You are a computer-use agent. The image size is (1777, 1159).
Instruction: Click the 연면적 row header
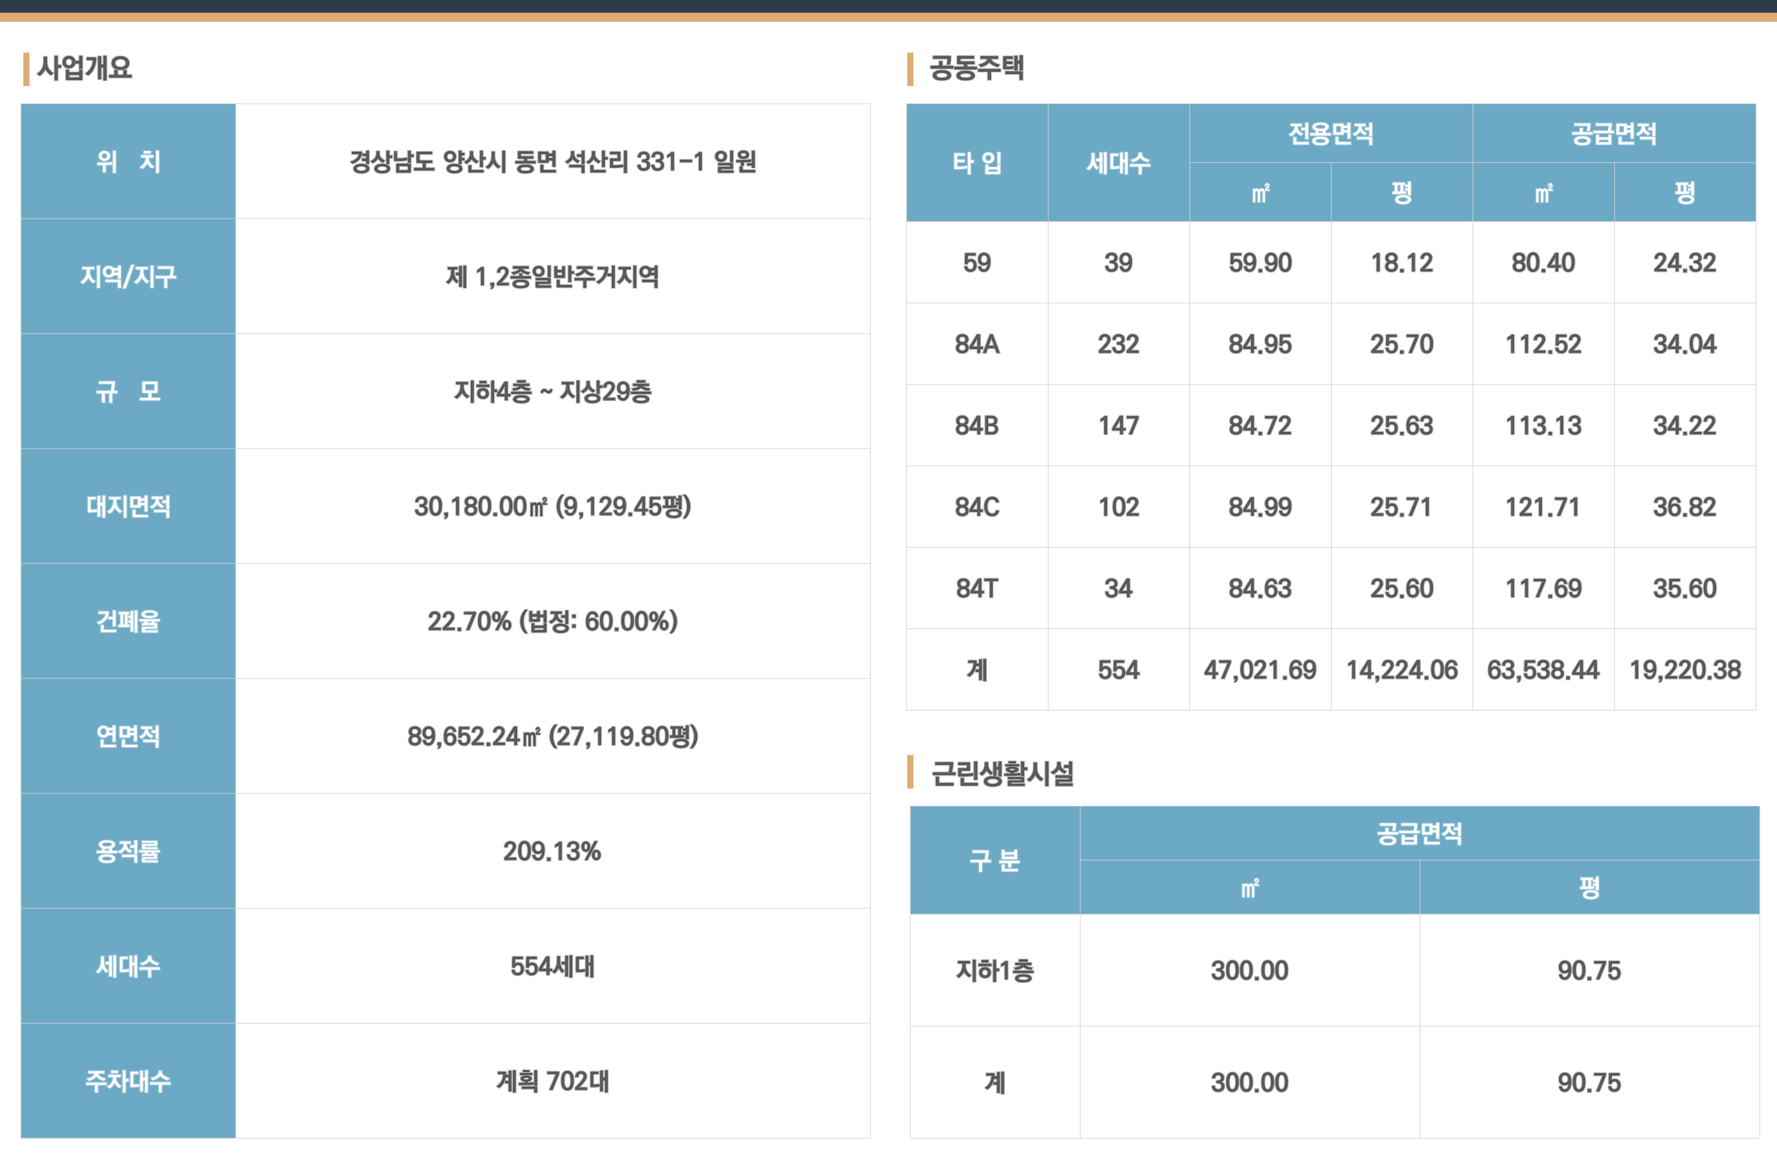click(129, 737)
